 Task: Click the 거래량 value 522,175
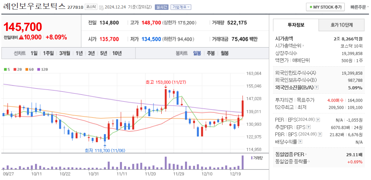point(237,23)
